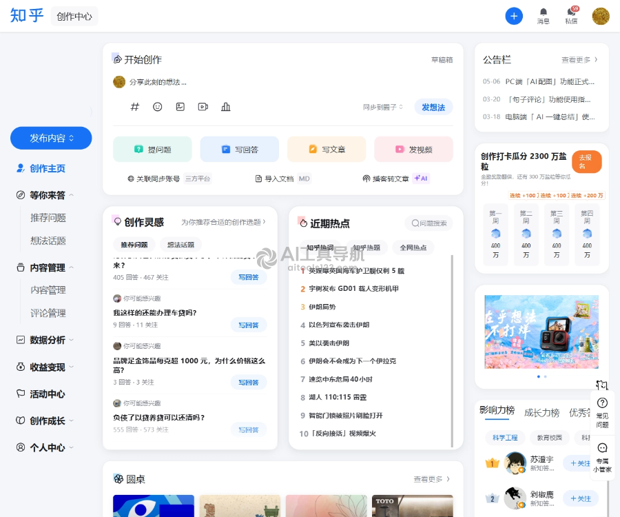
Task: Switch to 全网热点 tab
Action: 413,247
